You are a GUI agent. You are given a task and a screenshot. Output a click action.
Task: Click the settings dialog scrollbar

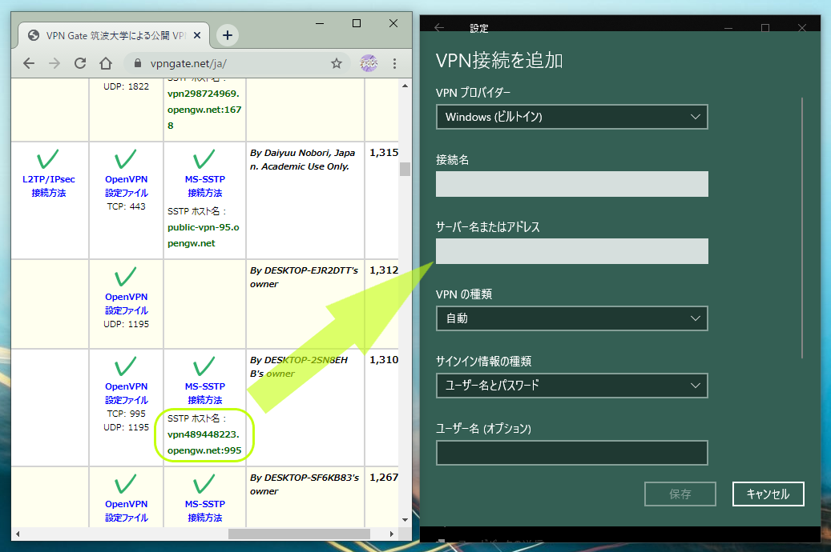[802, 227]
